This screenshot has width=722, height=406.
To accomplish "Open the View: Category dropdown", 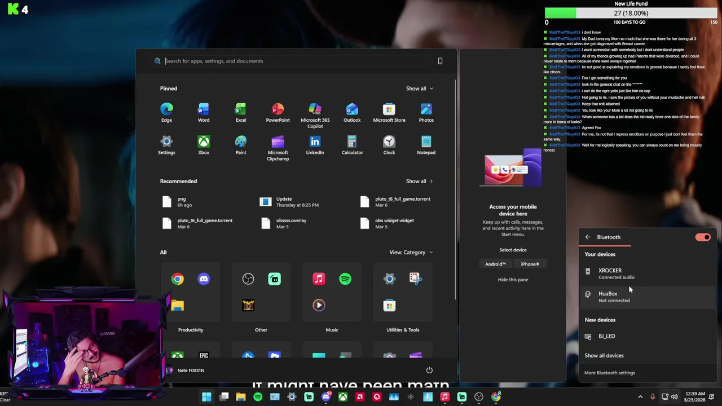I will click(x=411, y=253).
